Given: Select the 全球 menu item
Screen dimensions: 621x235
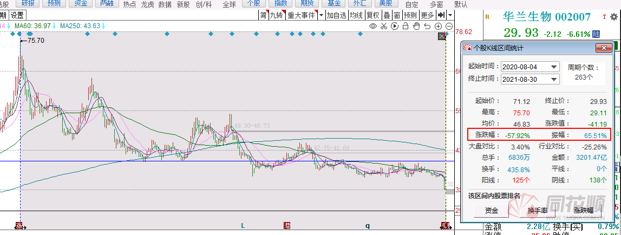Looking at the screenshot, I should [x=230, y=5].
